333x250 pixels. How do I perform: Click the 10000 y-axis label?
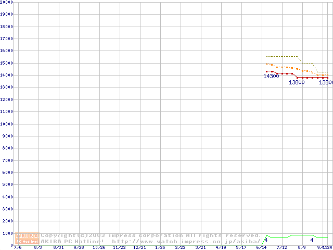click(x=6, y=124)
